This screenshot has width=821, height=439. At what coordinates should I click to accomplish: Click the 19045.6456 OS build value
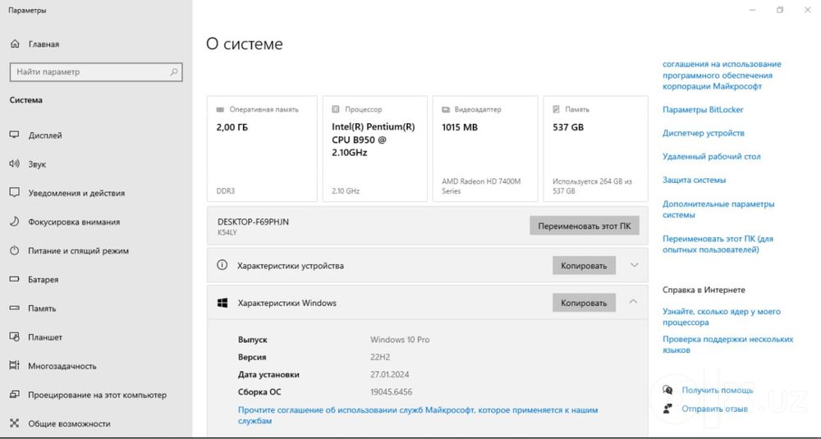391,392
